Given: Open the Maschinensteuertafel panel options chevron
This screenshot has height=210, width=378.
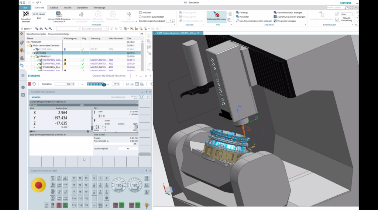Looking at the screenshot, I should point(142,171).
